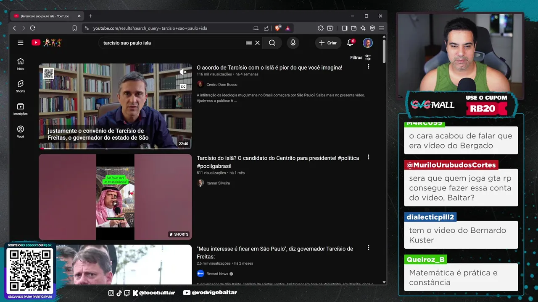Open Leo AI sparkle icon
Viewport: 538px width, 302px height.
[363, 28]
